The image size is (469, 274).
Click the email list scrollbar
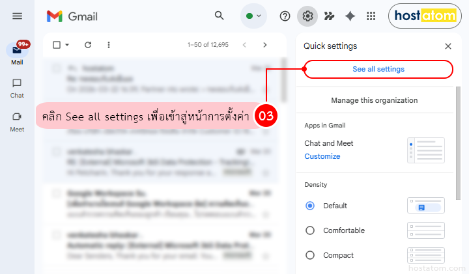pos(283,80)
